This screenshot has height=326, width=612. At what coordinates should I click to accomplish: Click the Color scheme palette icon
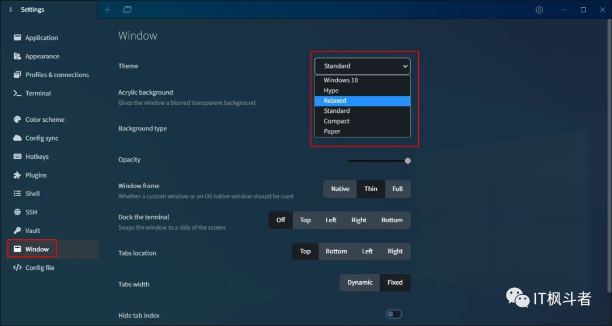17,120
